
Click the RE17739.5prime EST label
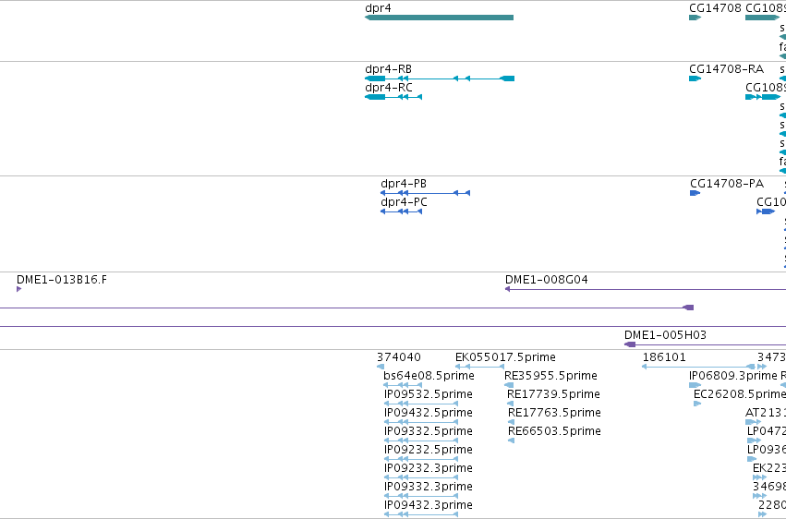click(553, 394)
